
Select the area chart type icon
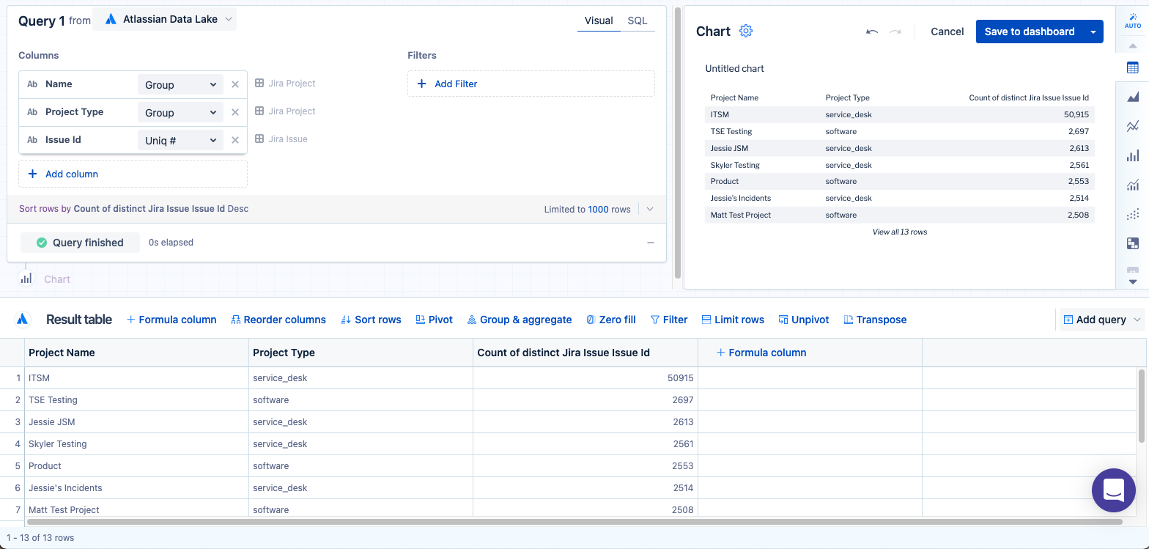tap(1132, 97)
